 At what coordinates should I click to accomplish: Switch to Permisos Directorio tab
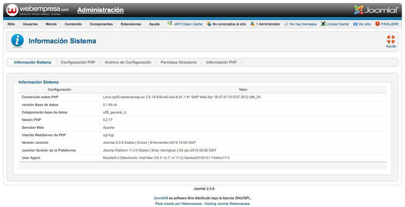coord(179,63)
